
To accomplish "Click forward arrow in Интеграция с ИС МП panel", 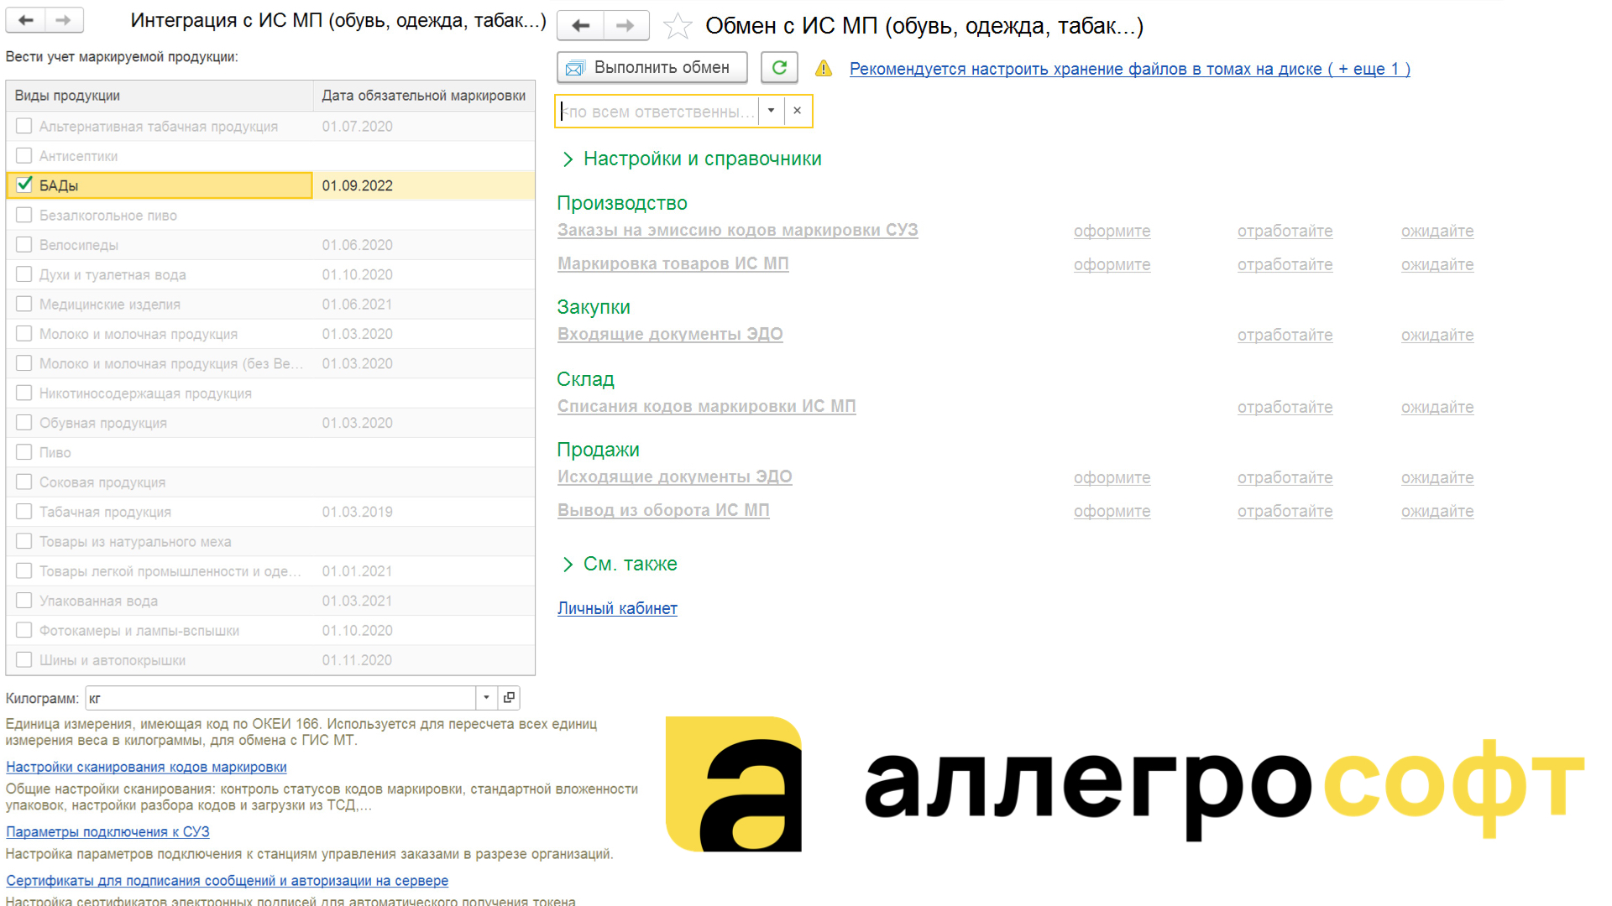I will coord(64,20).
